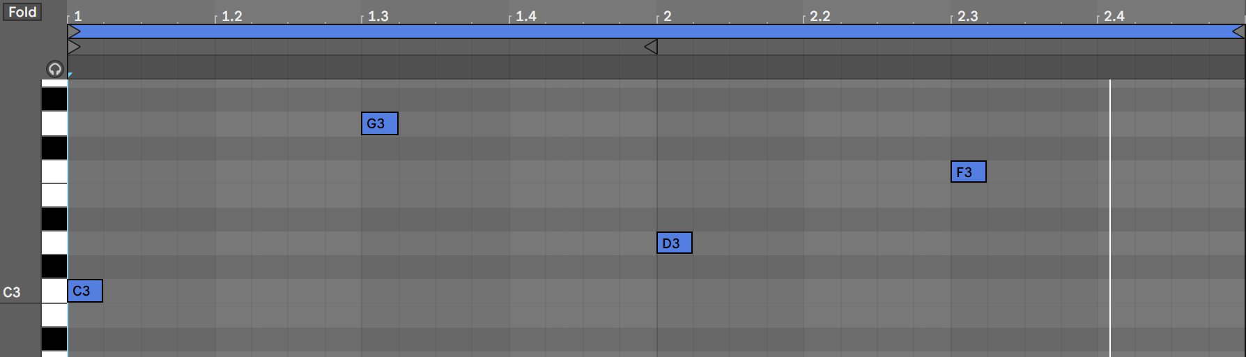Click bar 2 in the time ruler
This screenshot has height=357, width=1246.
click(x=667, y=15)
